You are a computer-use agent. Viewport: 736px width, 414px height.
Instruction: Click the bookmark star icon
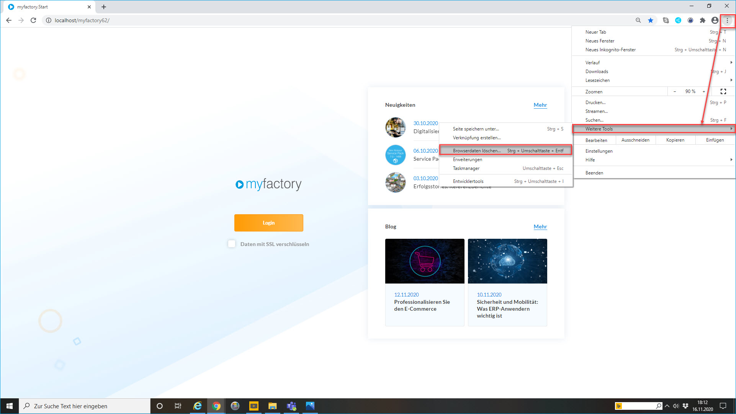click(651, 20)
